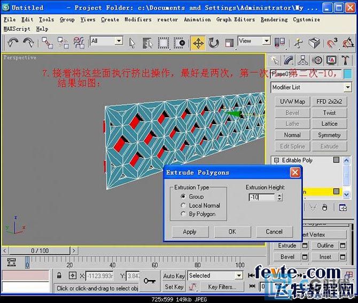The width and height of the screenshot is (358, 303).
Task: Activate the Select and Scale tool
Action: (229, 43)
